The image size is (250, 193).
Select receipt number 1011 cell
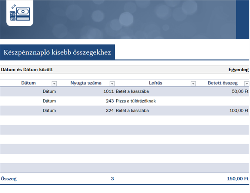86,91
